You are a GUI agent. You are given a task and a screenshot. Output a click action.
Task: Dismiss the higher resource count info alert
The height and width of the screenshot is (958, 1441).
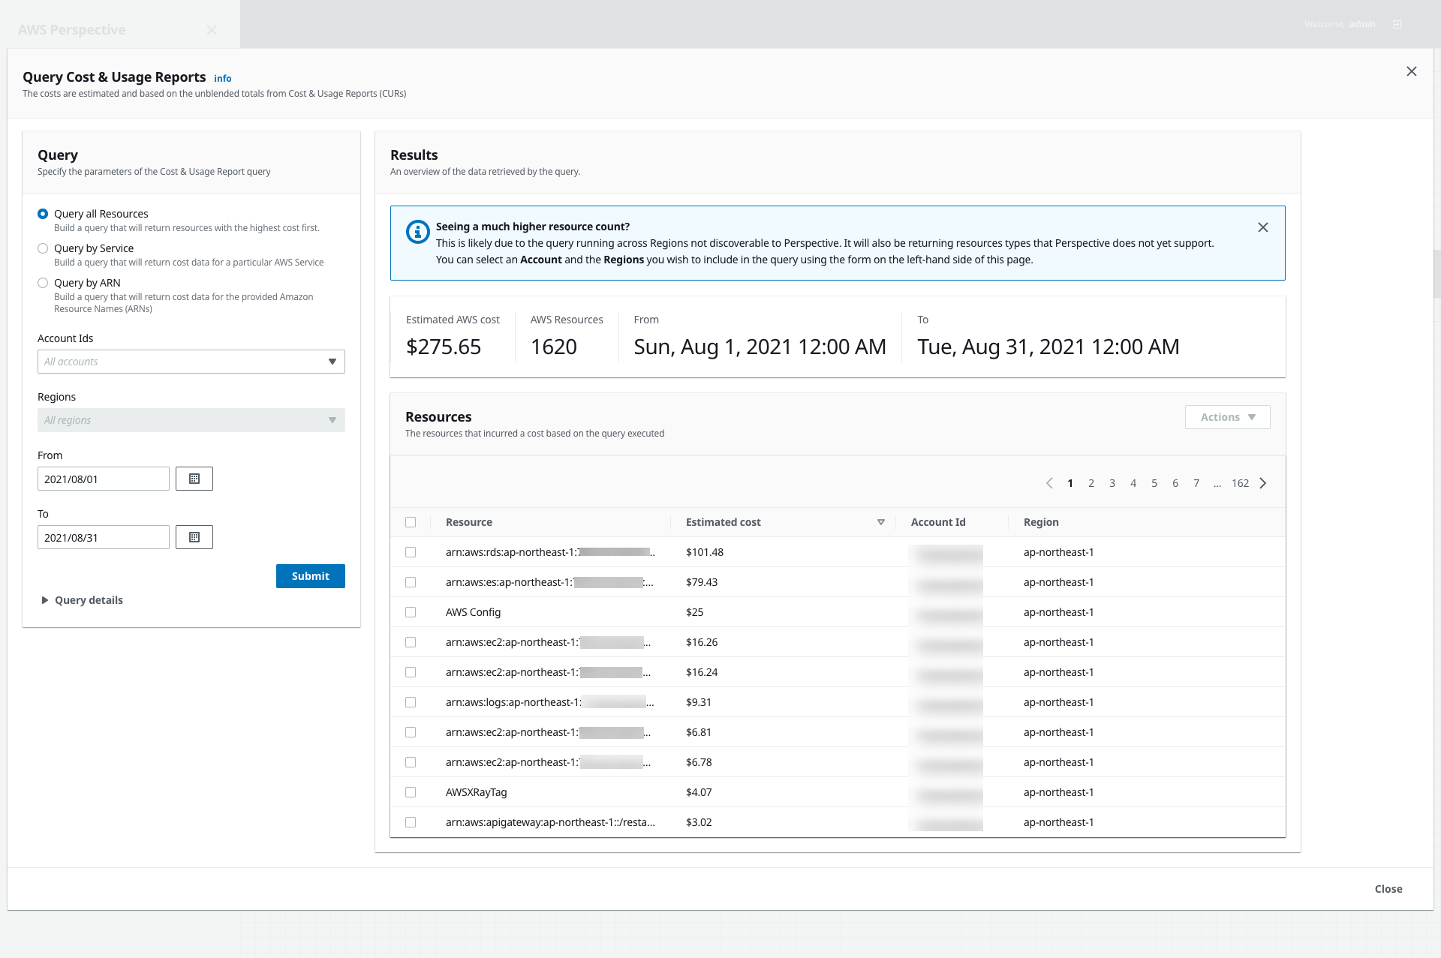coord(1263,227)
